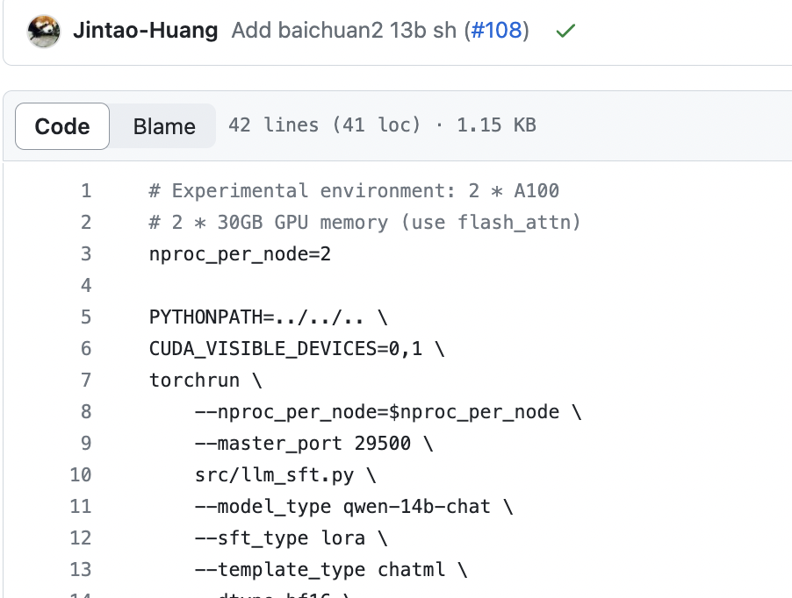Click line number 11 in the gutter

[x=80, y=507]
